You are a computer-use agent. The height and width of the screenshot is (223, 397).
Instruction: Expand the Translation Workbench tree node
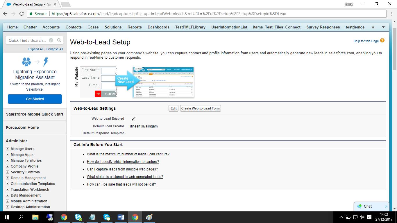point(8,189)
